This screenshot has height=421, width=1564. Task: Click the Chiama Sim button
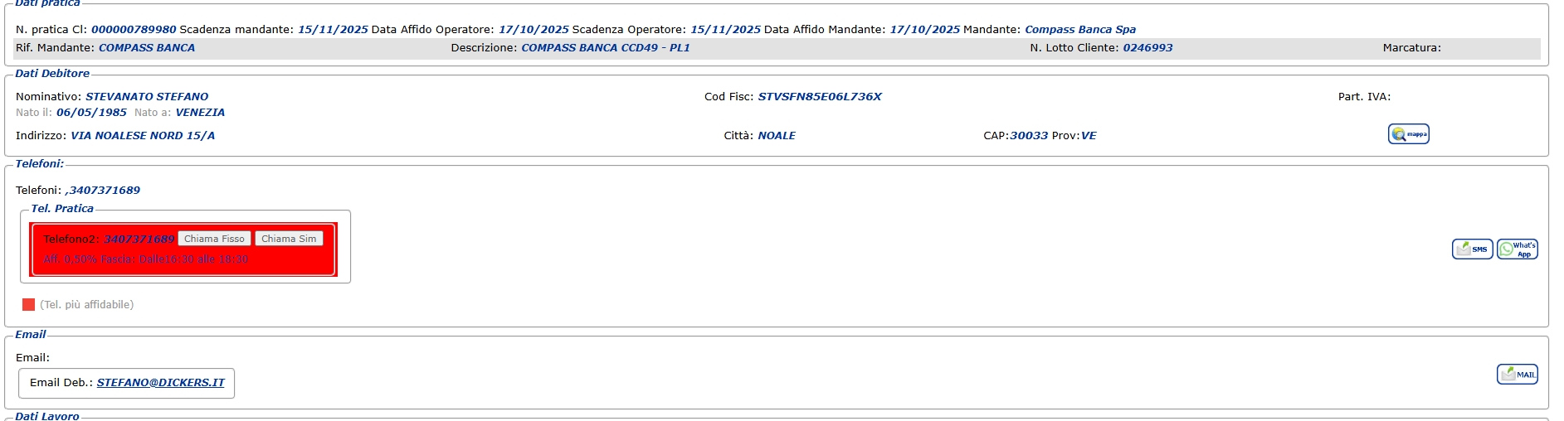click(289, 239)
